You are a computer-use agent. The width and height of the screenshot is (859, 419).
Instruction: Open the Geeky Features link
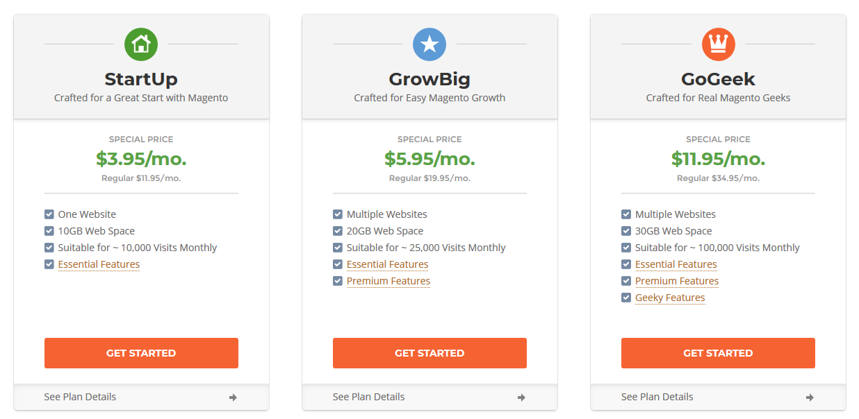[x=670, y=298]
